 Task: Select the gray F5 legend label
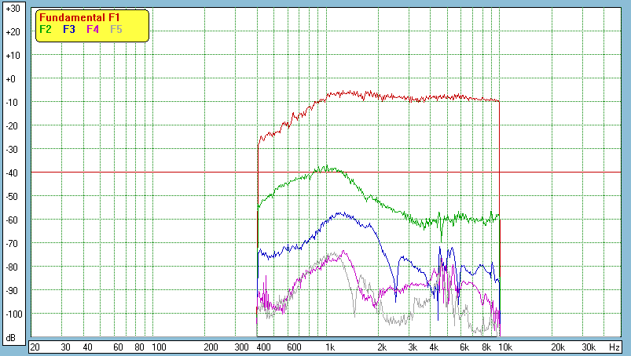pos(116,29)
